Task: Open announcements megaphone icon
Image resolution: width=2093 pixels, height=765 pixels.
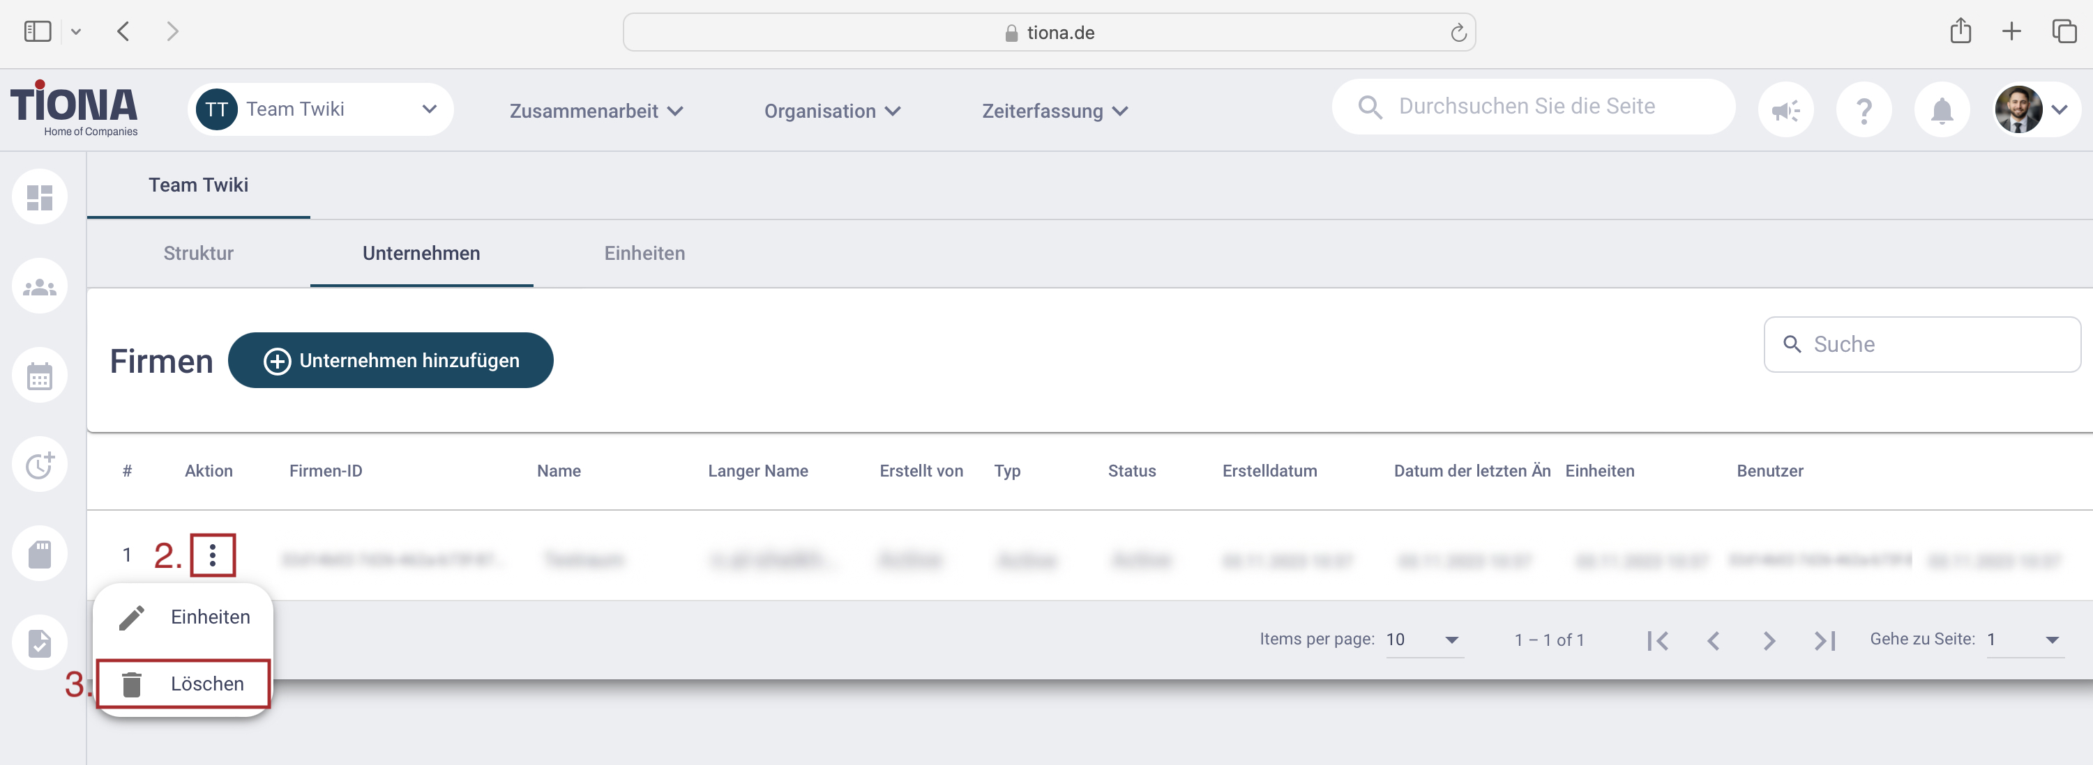Action: click(x=1785, y=109)
